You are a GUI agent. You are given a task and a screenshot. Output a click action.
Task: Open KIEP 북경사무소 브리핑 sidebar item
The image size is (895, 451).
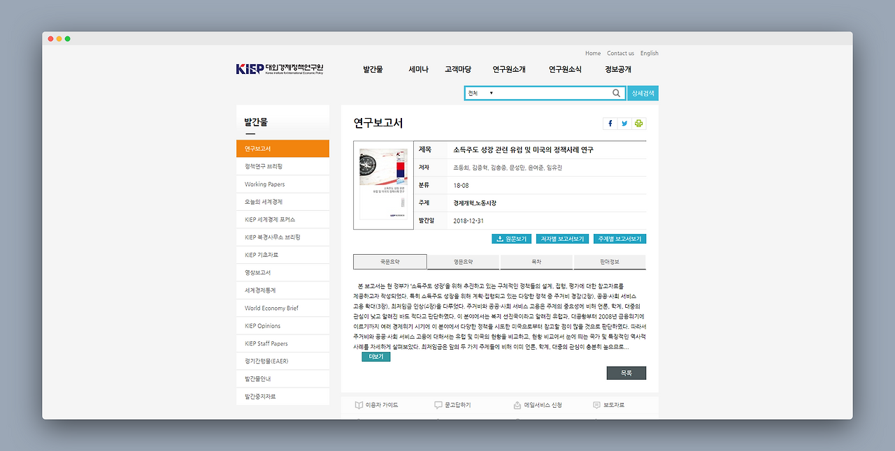click(282, 237)
